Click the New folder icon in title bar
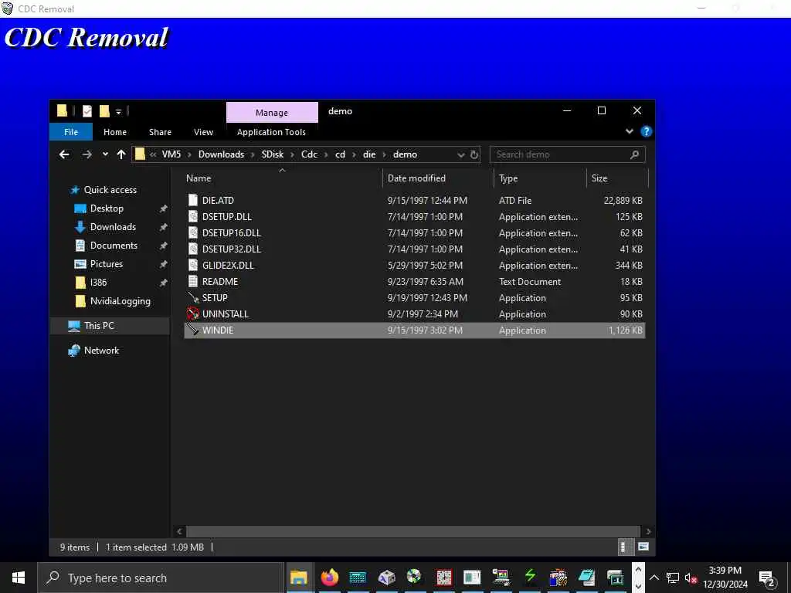The width and height of the screenshot is (791, 593). click(x=104, y=111)
